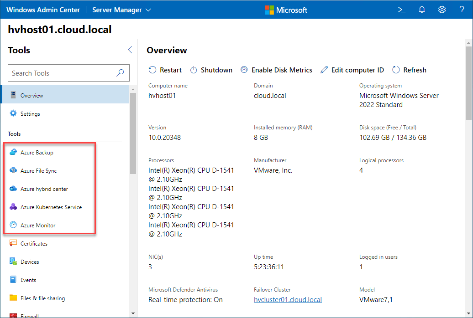The image size is (473, 318).
Task: Open the notifications bell
Action: [422, 10]
